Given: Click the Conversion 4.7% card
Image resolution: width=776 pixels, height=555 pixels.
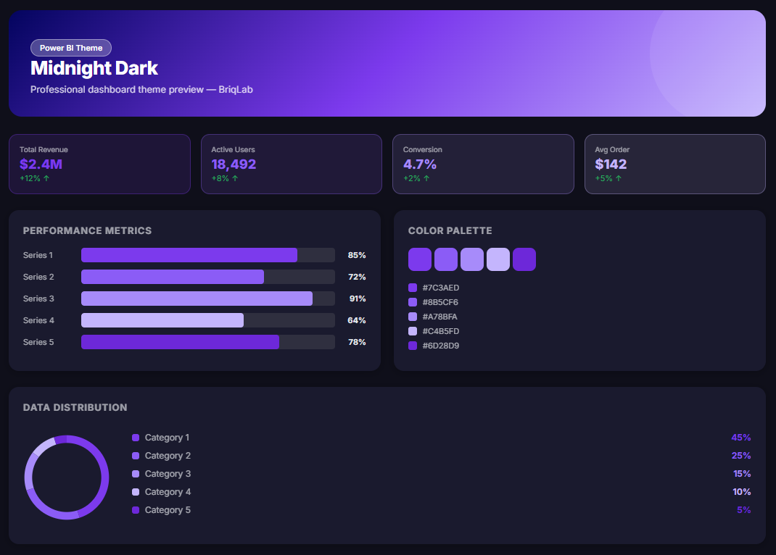Looking at the screenshot, I should (x=483, y=164).
